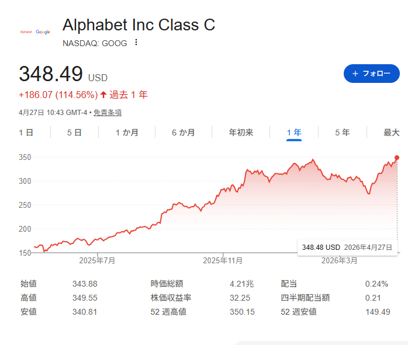Switch to the 6か月 chart range
408x345 pixels.
tap(183, 133)
